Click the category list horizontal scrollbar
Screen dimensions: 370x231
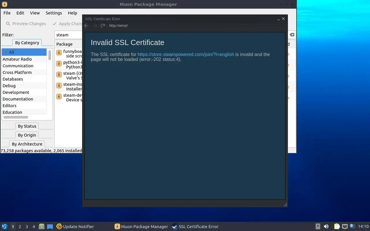[16, 117]
